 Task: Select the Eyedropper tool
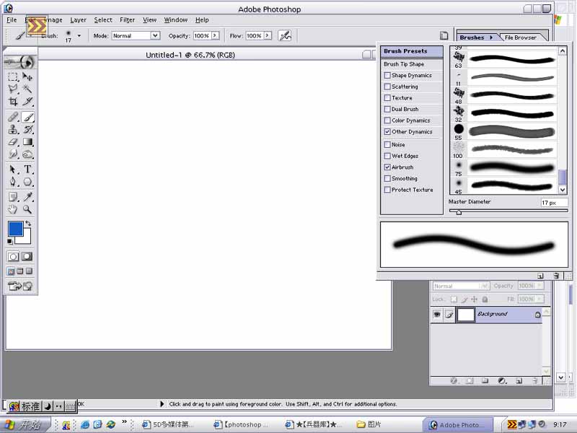click(x=27, y=197)
